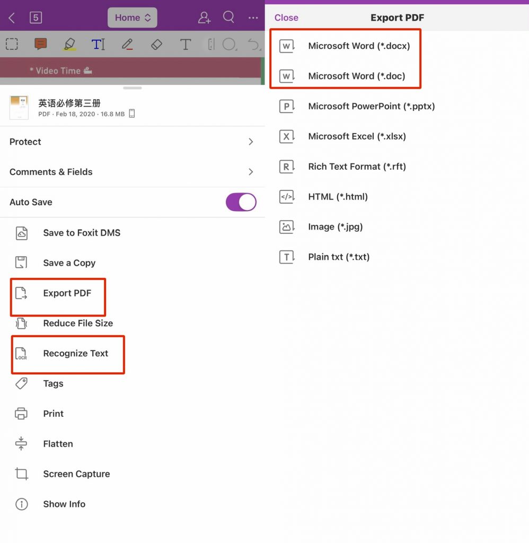This screenshot has width=529, height=543.
Task: Tap the tag label icon
Action: 21,383
